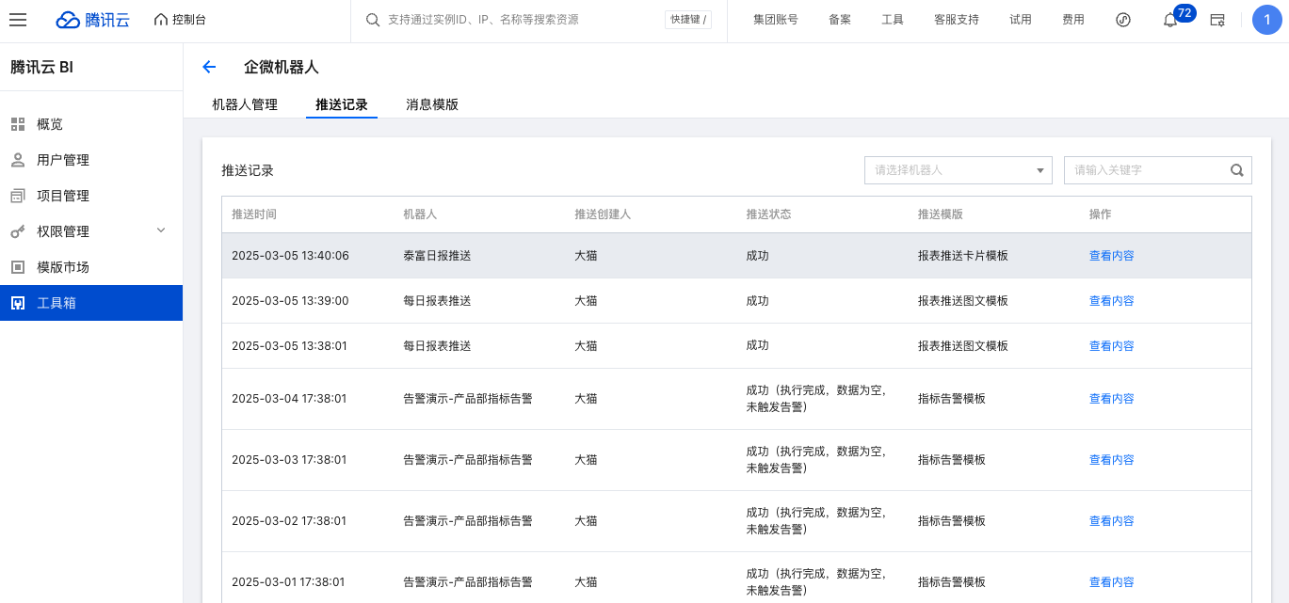Click 查看内容 for the 2025-03-04 record
Image resolution: width=1289 pixels, height=603 pixels.
(1111, 399)
